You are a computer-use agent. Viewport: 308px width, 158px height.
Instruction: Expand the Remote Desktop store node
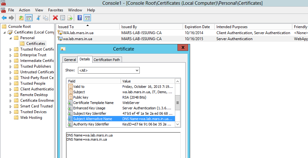point(10,95)
